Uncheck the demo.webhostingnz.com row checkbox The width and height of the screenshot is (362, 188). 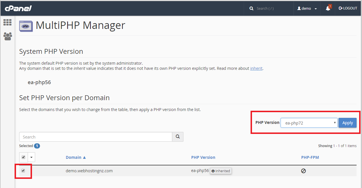click(23, 171)
